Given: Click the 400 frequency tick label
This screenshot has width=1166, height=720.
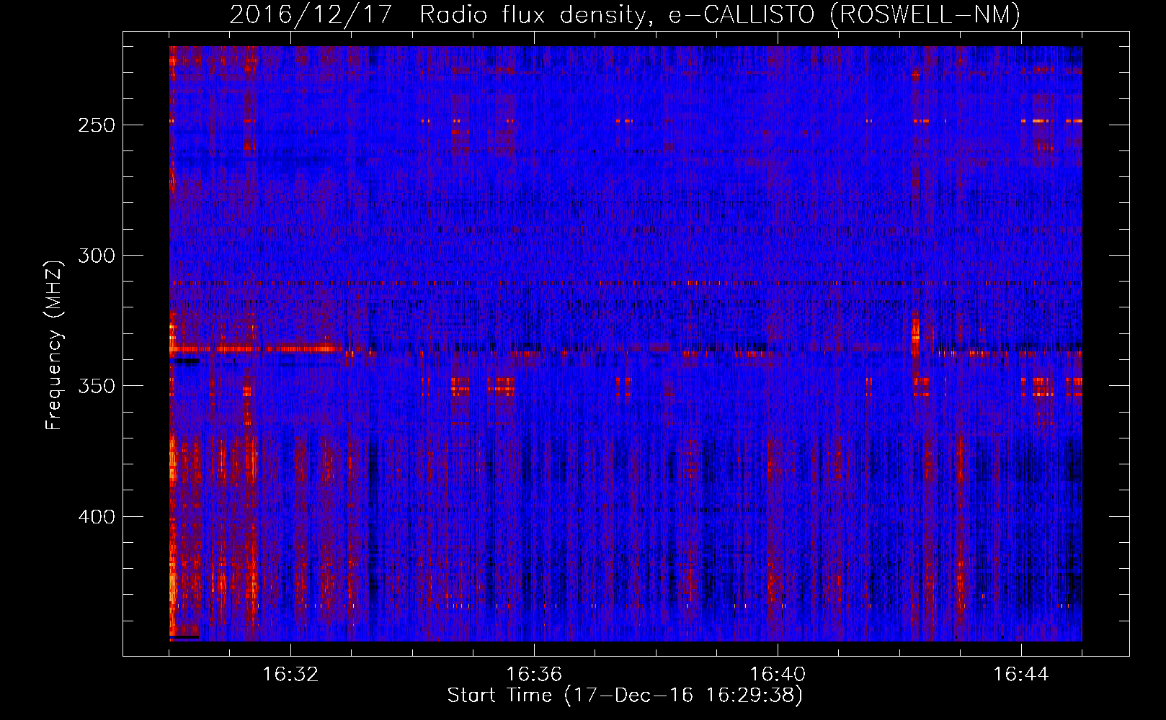Looking at the screenshot, I should pyautogui.click(x=96, y=517).
